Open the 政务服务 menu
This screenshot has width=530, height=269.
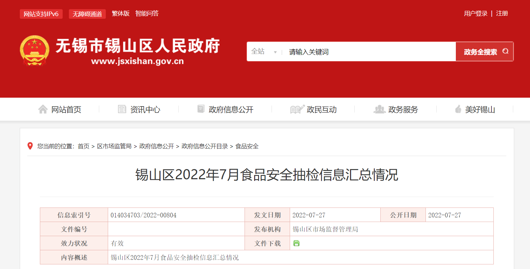[x=403, y=110]
